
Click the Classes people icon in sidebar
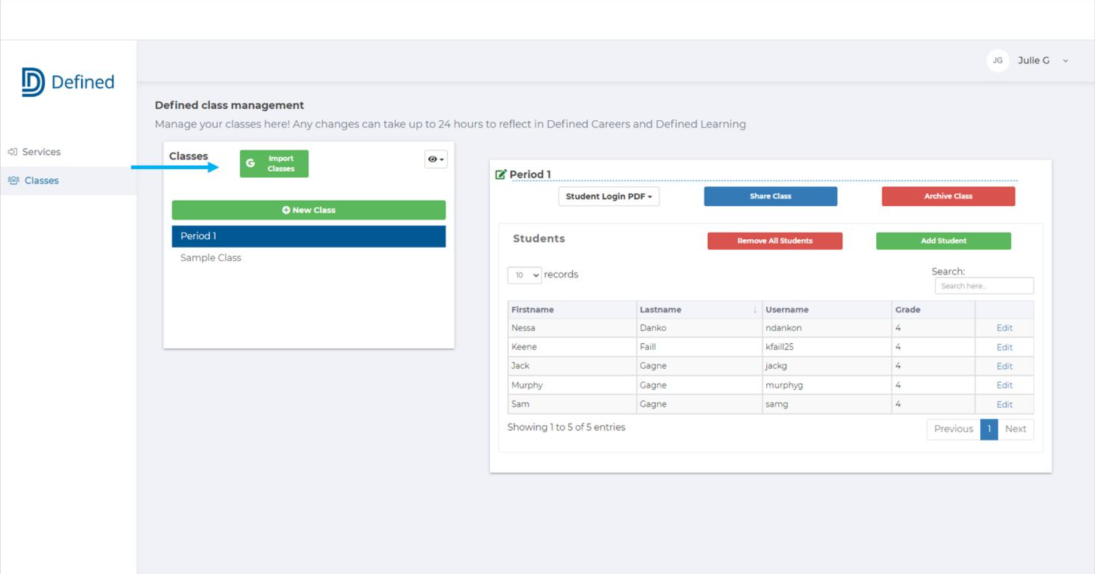tap(13, 181)
